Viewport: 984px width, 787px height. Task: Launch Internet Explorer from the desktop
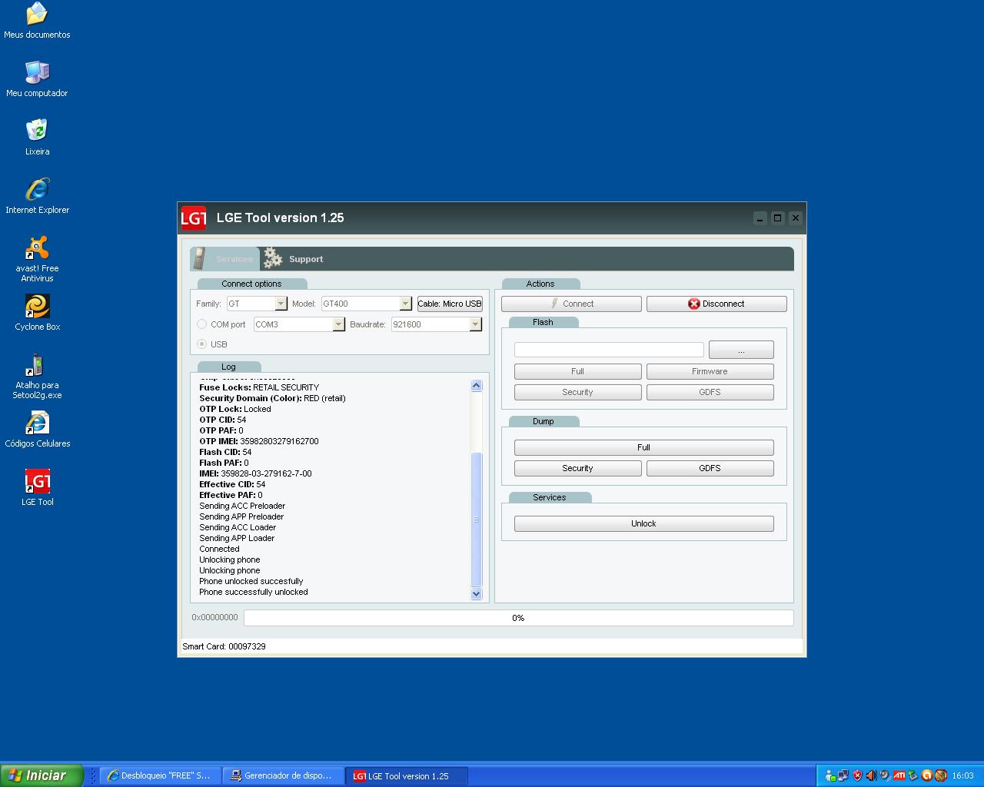37,196
